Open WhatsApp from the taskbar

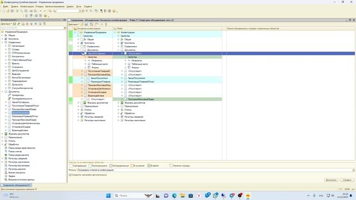click(215, 195)
